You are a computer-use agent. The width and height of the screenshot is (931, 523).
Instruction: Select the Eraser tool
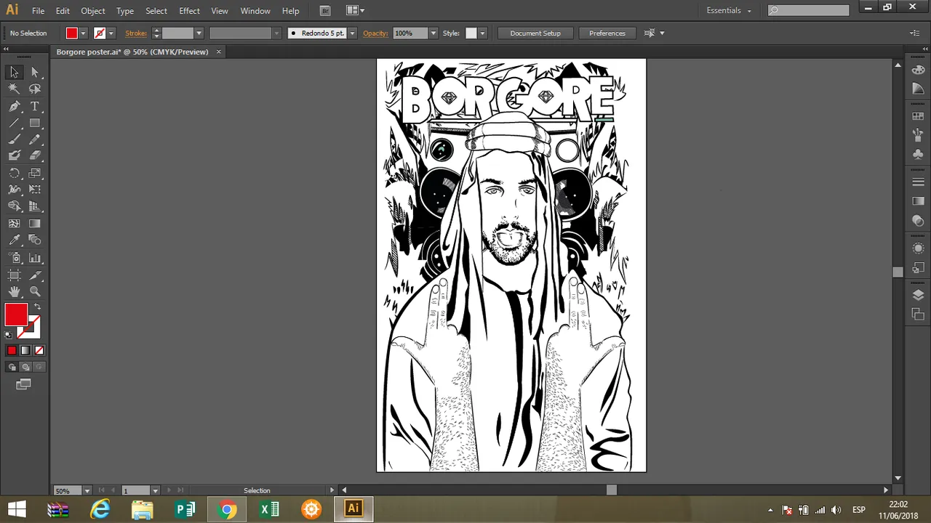pos(35,155)
